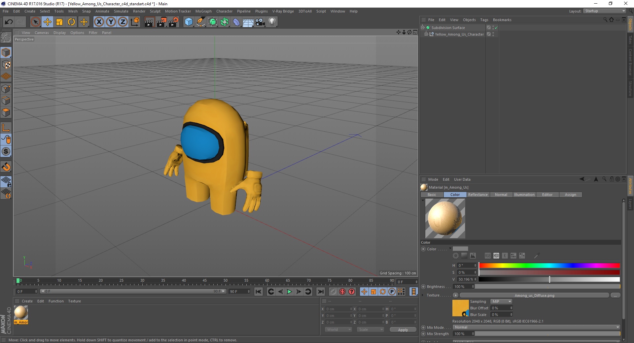Viewport: 634px width, 343px height.
Task: Click the Array modeling object icon
Action: 225,22
